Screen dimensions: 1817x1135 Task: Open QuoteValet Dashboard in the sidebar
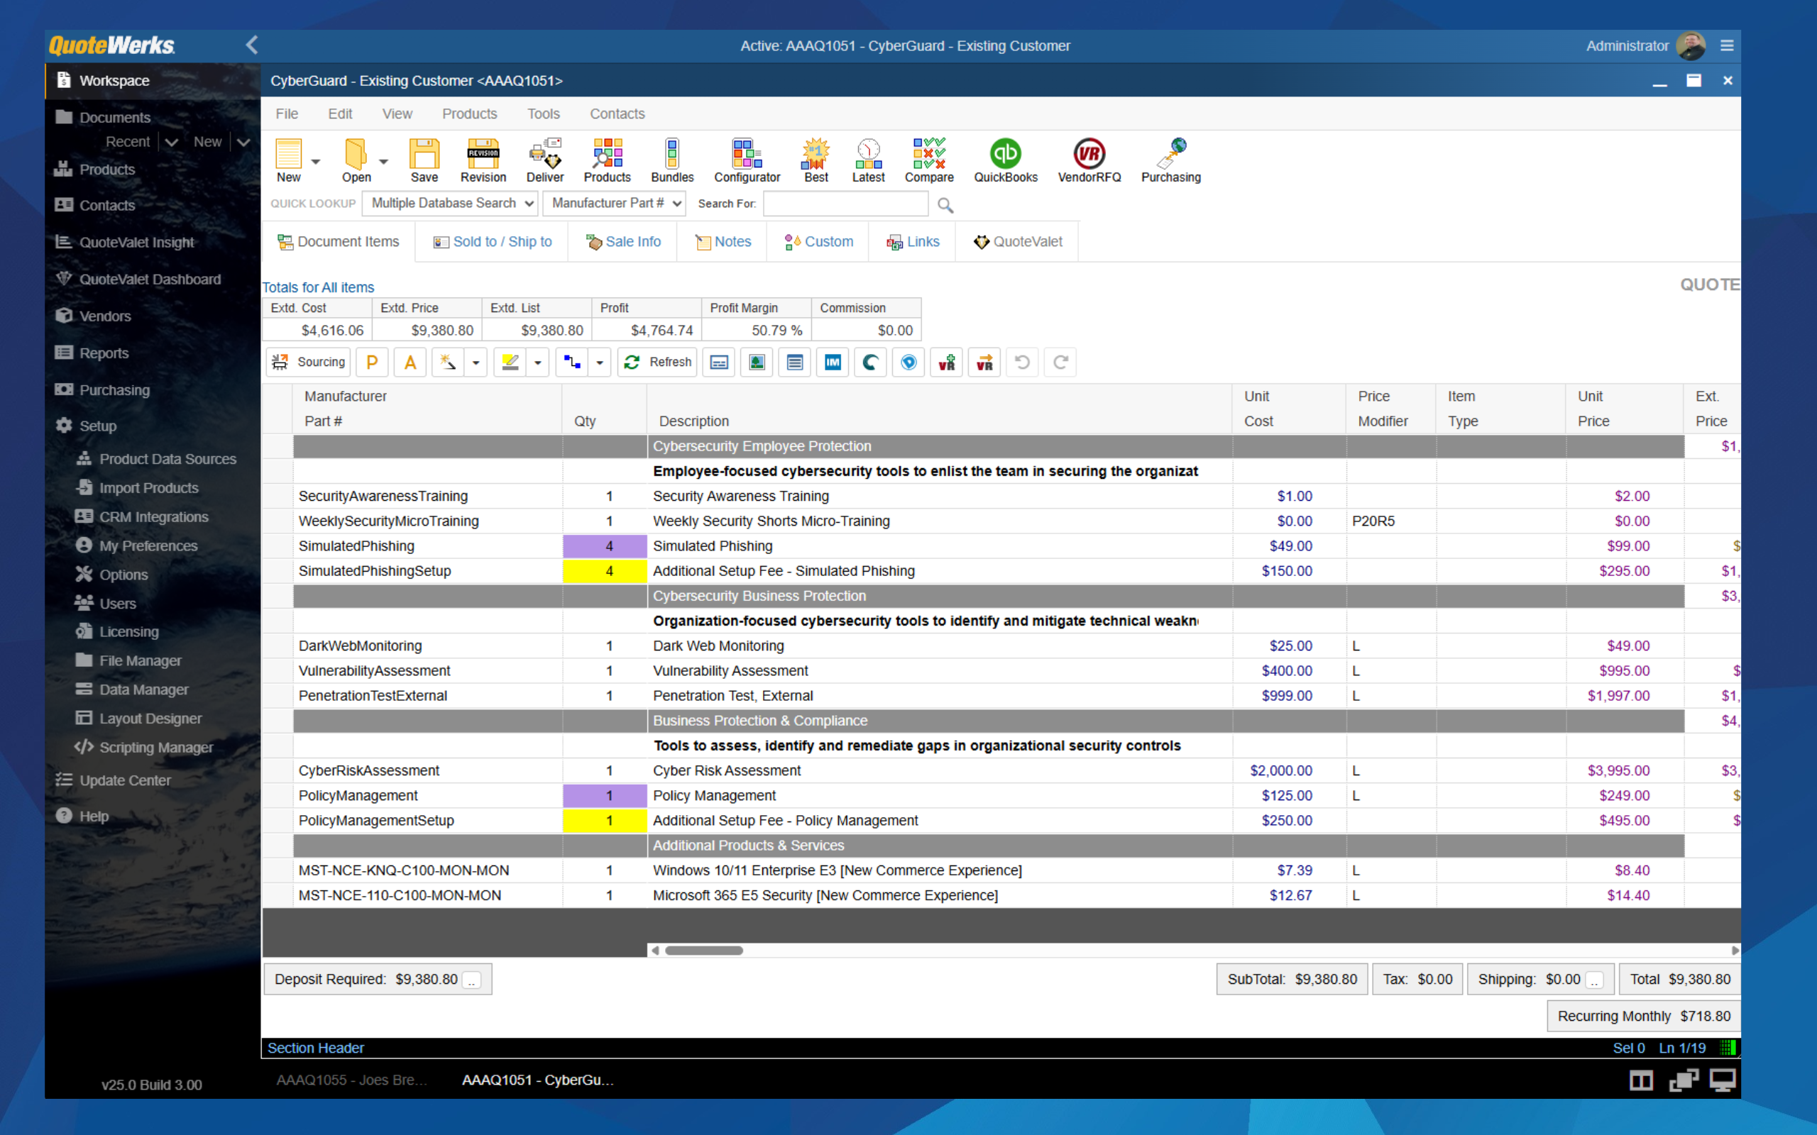[x=147, y=279]
